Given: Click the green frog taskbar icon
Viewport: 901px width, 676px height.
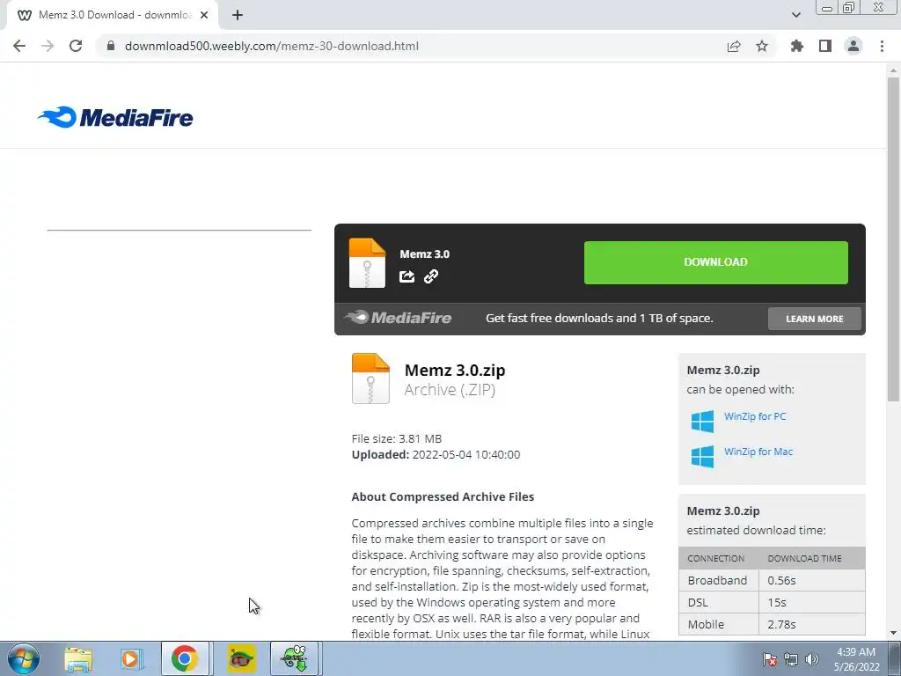Looking at the screenshot, I should pos(294,658).
